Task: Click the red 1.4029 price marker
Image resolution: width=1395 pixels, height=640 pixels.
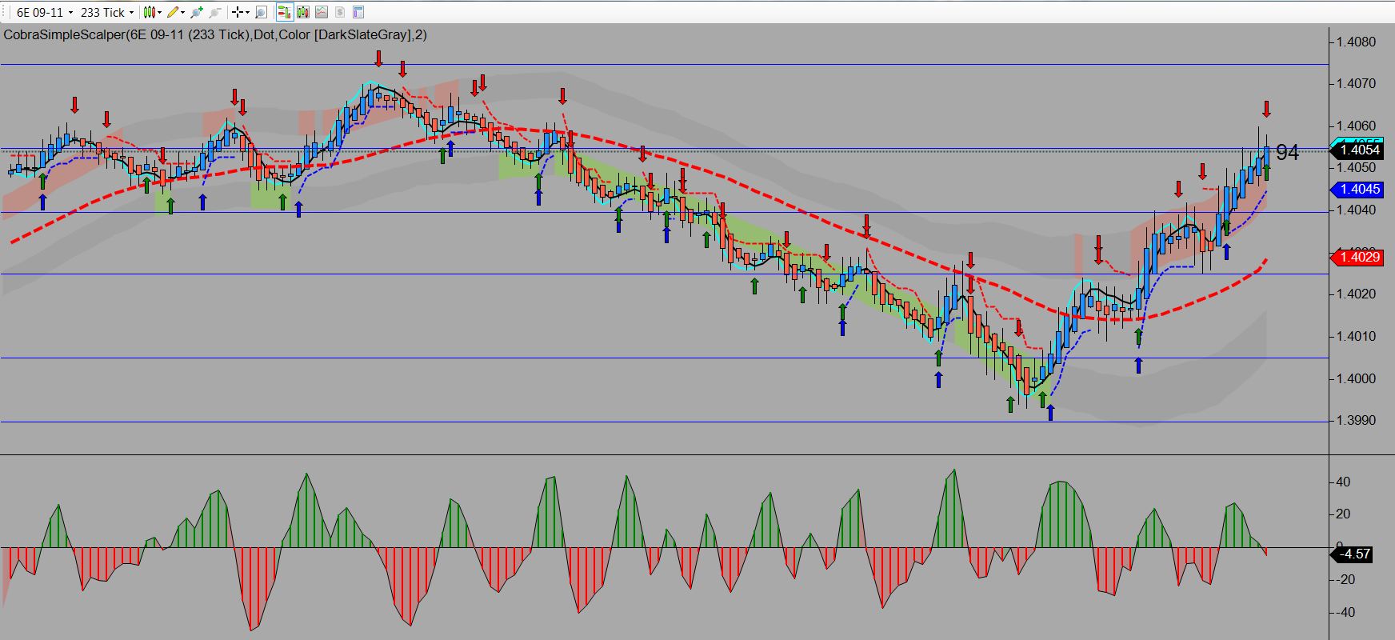Action: [1356, 257]
